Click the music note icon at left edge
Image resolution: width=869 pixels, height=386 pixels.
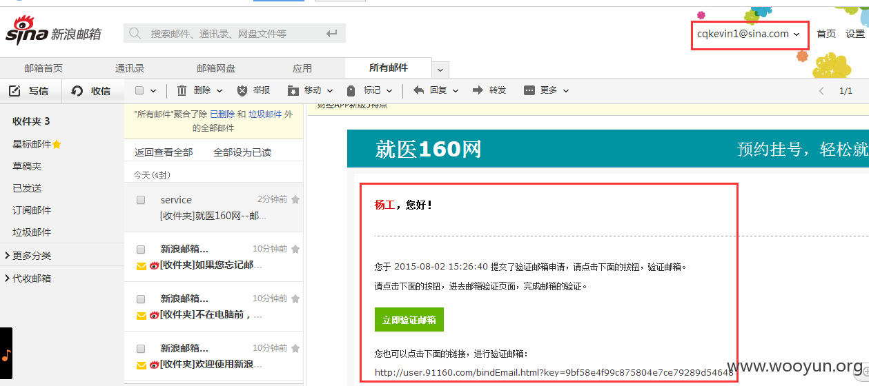6,355
